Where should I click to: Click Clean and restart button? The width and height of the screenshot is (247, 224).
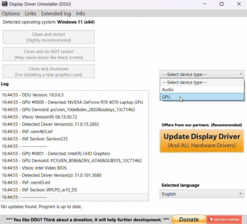click(49, 37)
